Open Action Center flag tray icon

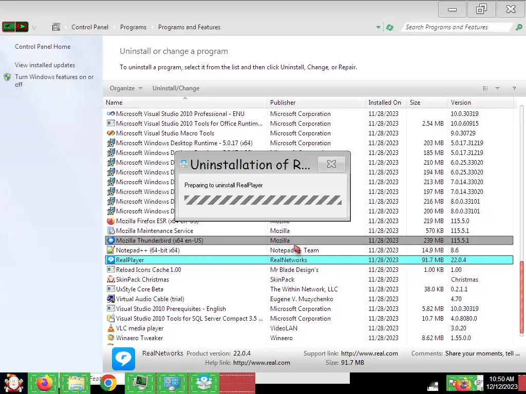pyautogui.click(x=453, y=384)
